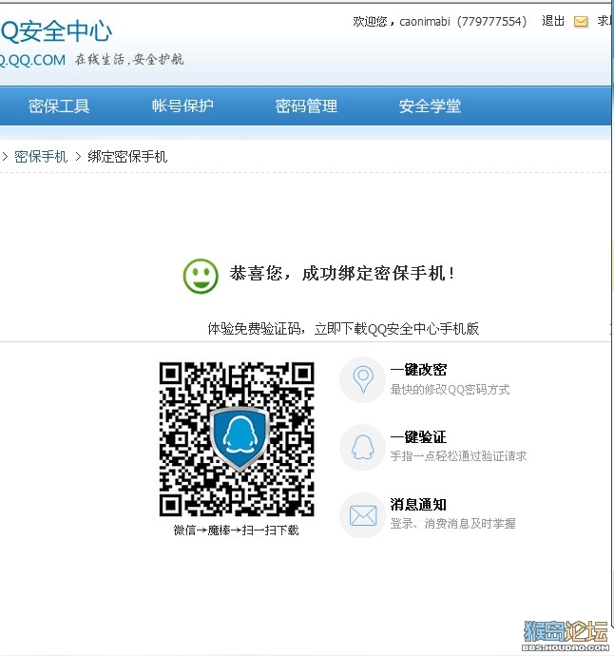The height and width of the screenshot is (656, 614).
Task: Click the username caonimabi in header
Action: point(425,21)
